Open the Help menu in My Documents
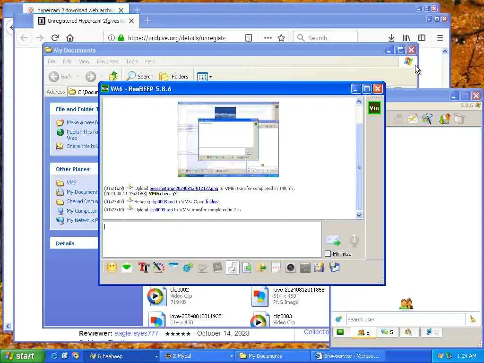484x363 pixels. [x=150, y=61]
